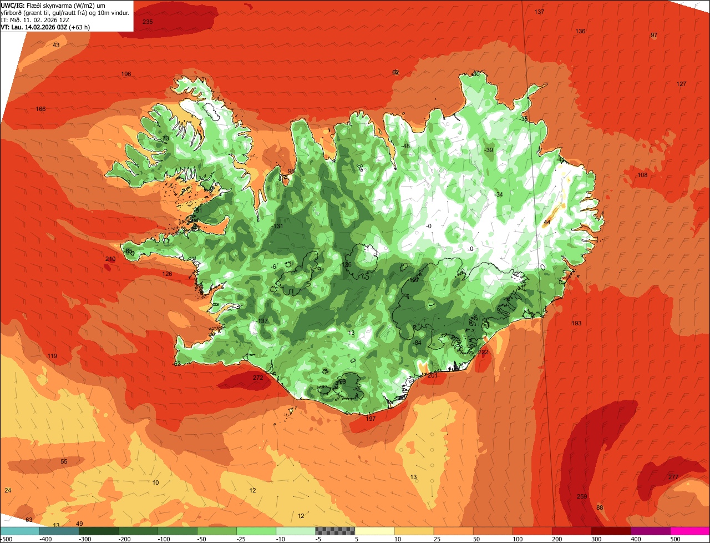Click the map value '193'
Screen dimensions: 710x543
(577, 323)
